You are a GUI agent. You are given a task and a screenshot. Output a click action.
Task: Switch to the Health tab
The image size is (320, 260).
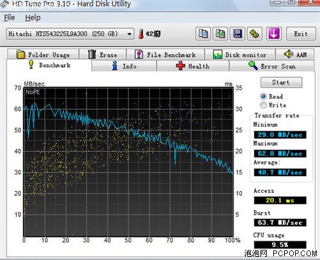point(193,66)
